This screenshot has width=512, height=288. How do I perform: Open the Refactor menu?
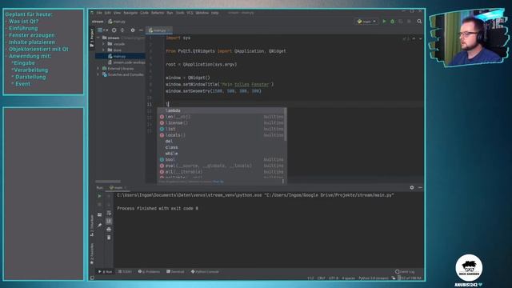(158, 13)
